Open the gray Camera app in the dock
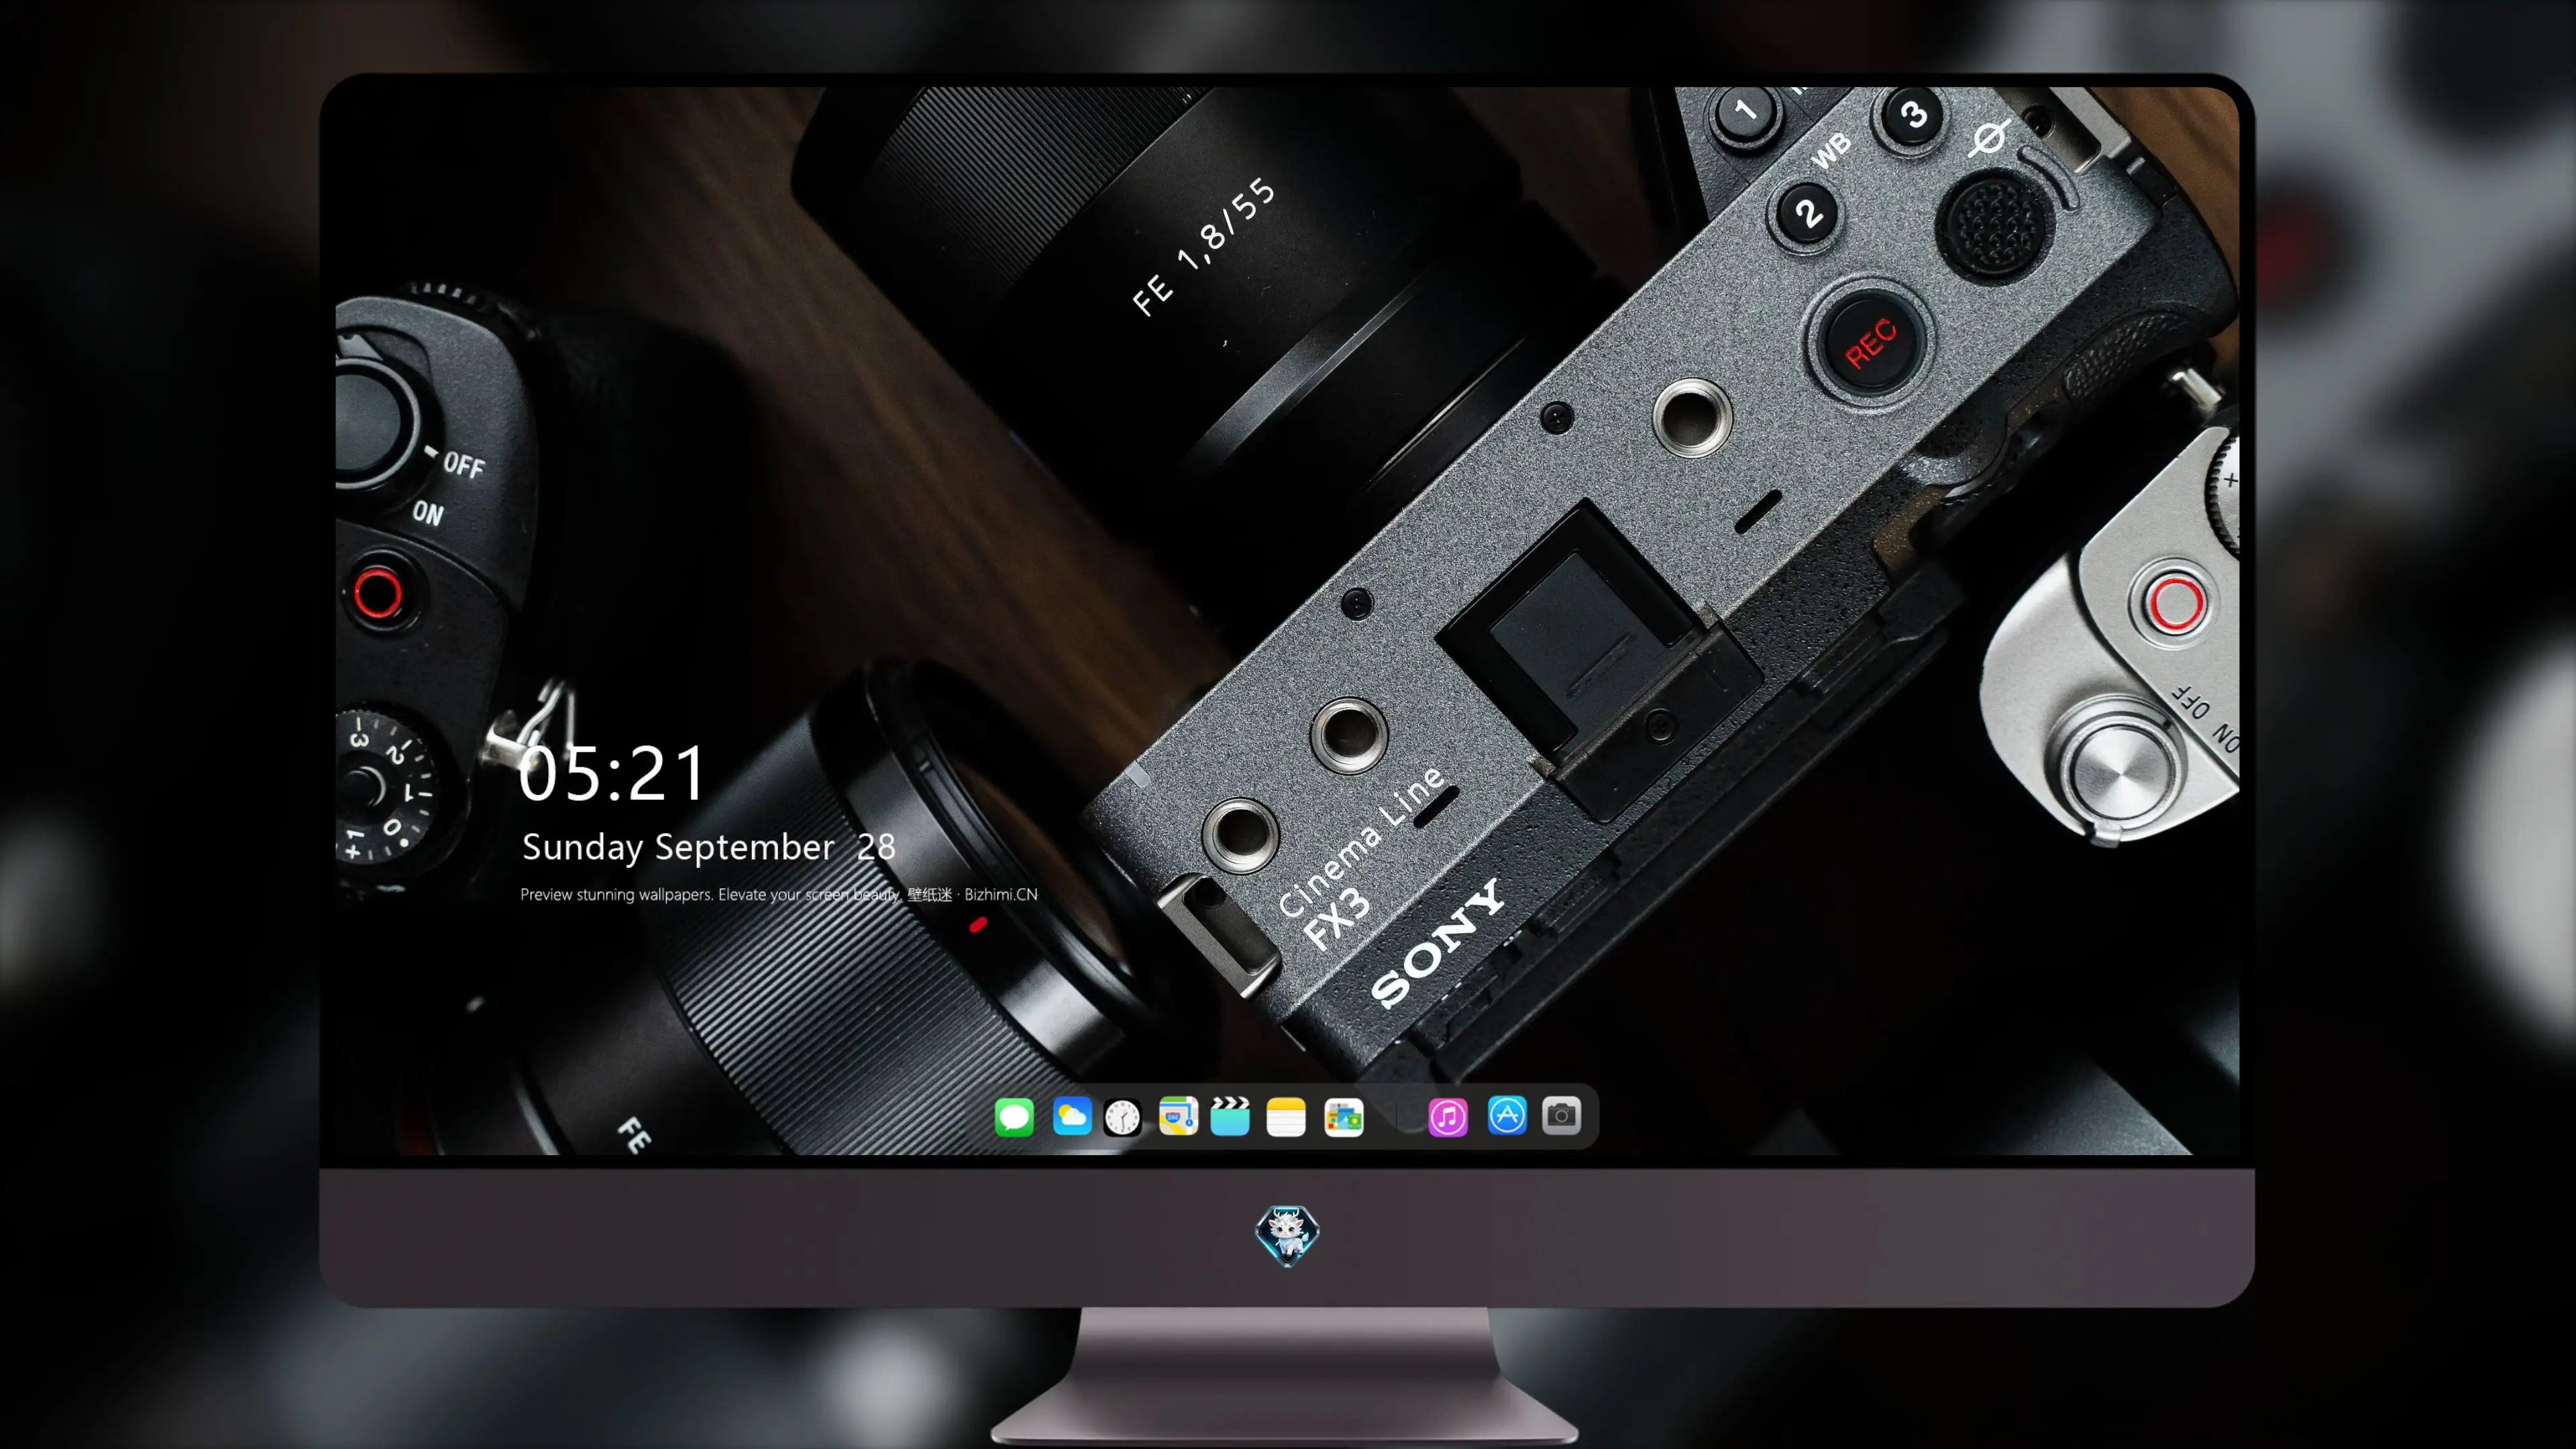 tap(1561, 1115)
